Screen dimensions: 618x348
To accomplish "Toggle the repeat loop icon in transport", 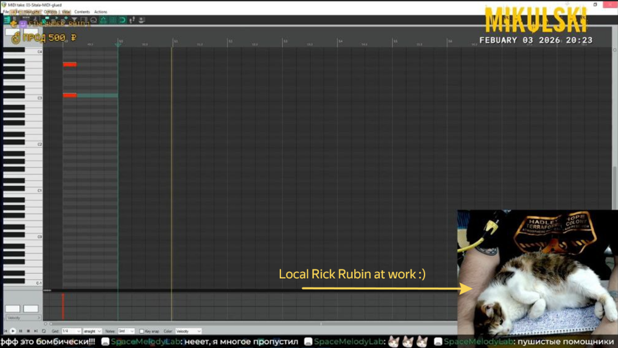I will (44, 331).
